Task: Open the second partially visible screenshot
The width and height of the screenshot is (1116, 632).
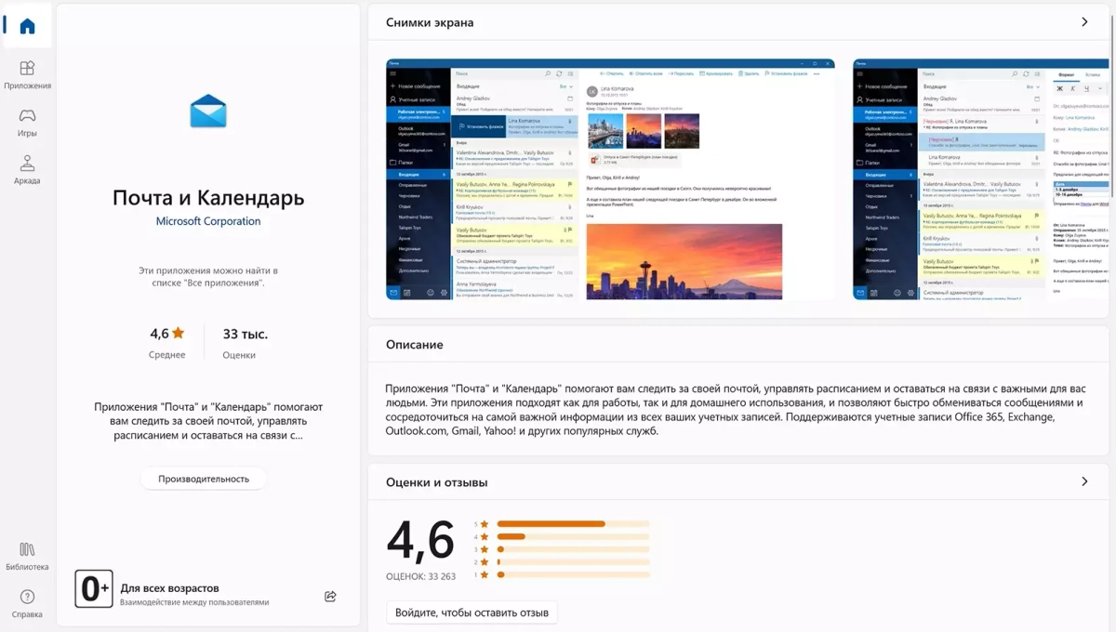Action: coord(981,179)
